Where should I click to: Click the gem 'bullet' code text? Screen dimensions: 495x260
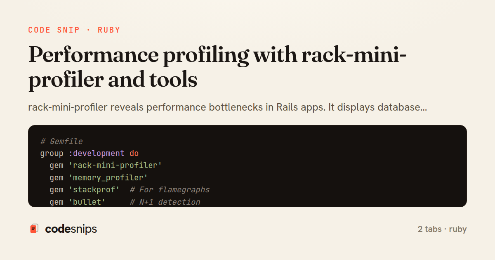(x=78, y=202)
